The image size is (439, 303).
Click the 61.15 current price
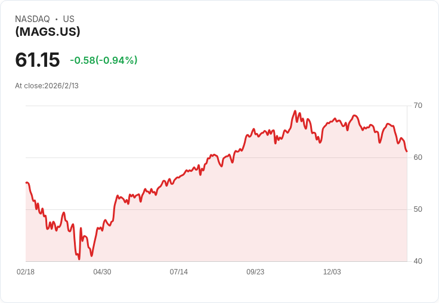[x=38, y=60]
